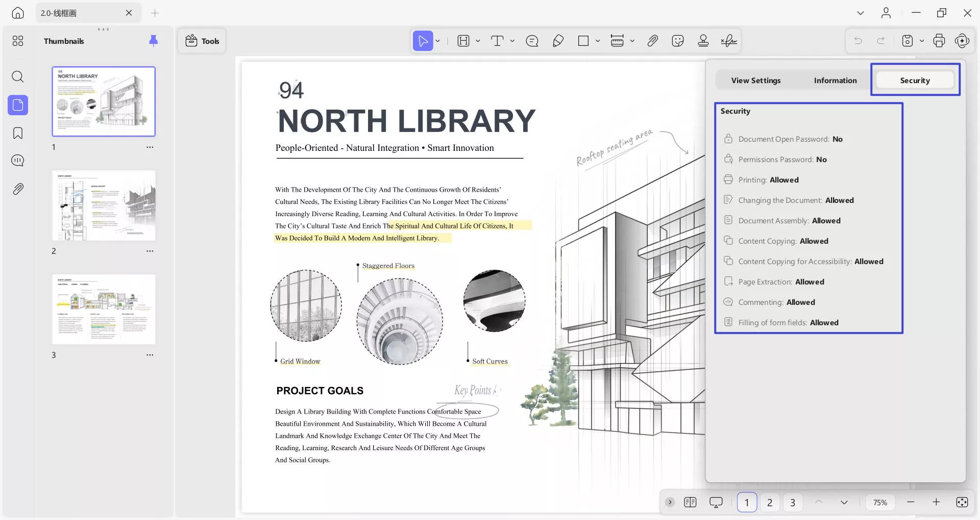Click the stamp tool icon

coord(703,41)
